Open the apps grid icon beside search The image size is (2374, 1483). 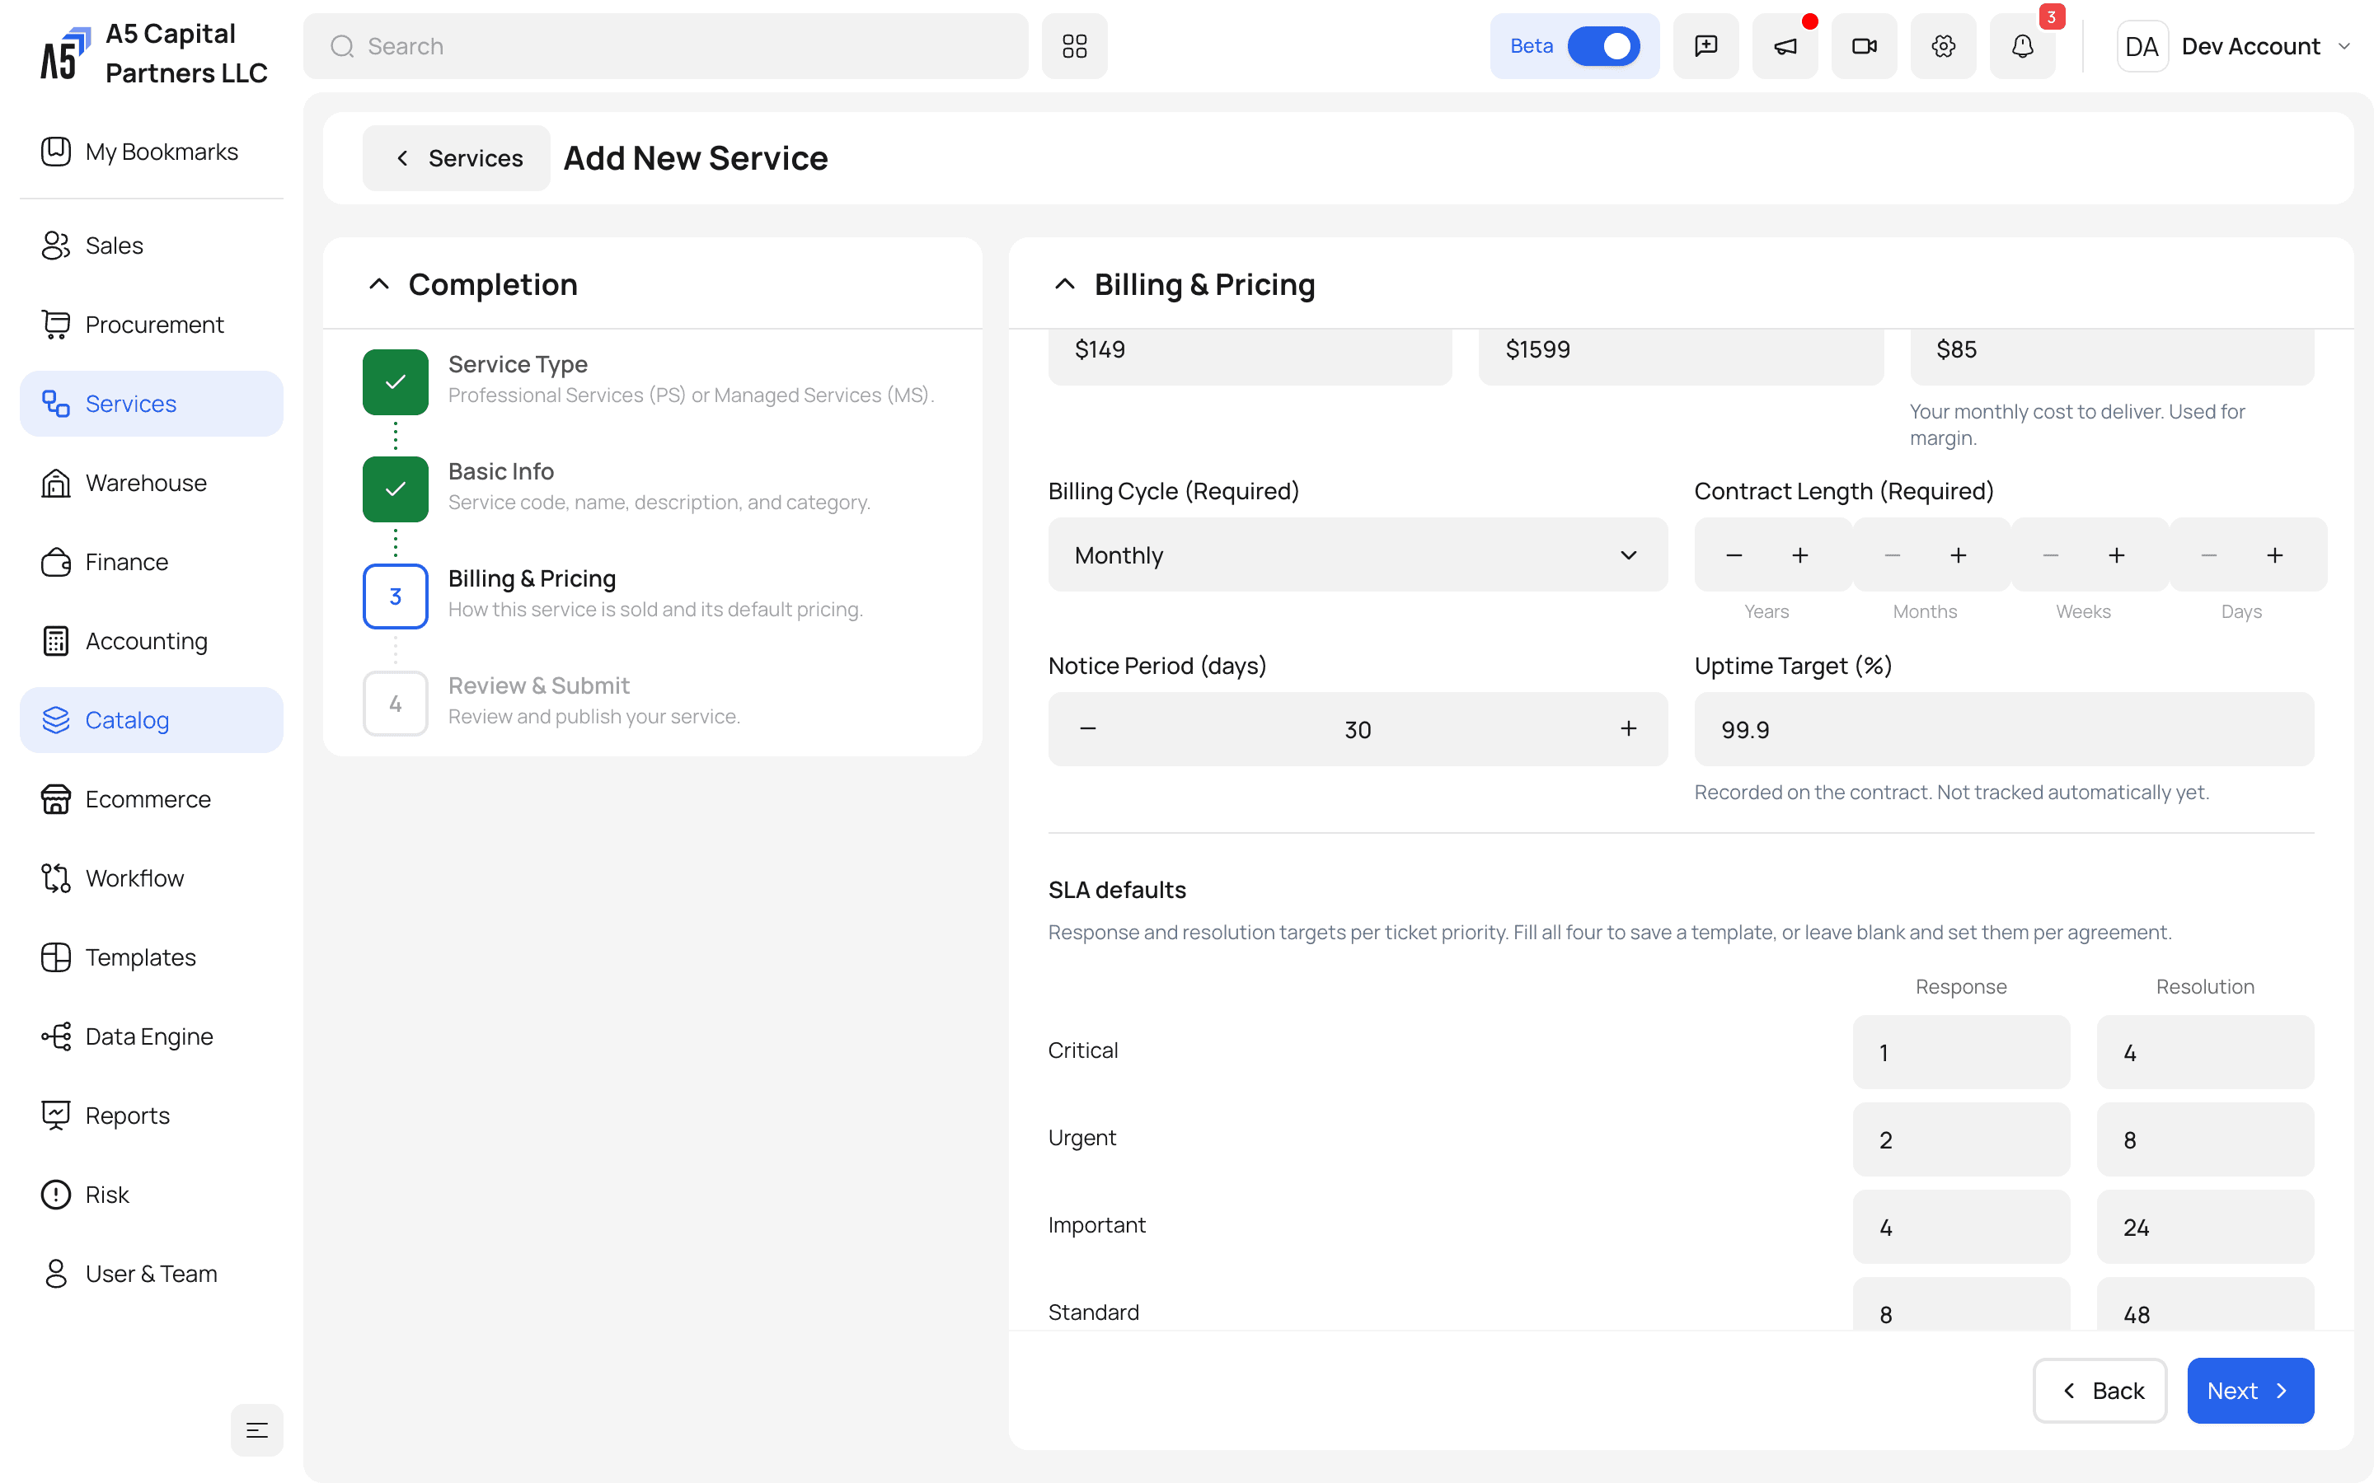pyautogui.click(x=1074, y=46)
